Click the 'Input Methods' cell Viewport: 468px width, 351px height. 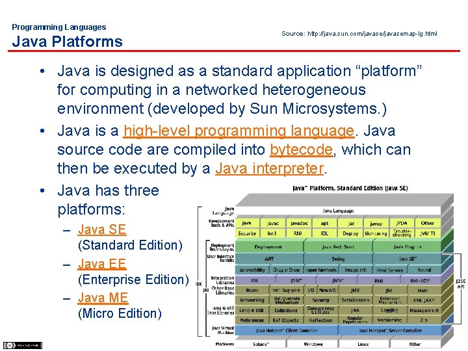321,270
